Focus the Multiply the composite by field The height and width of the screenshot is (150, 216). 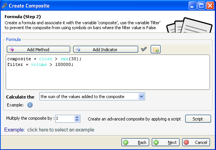[x=65, y=119]
